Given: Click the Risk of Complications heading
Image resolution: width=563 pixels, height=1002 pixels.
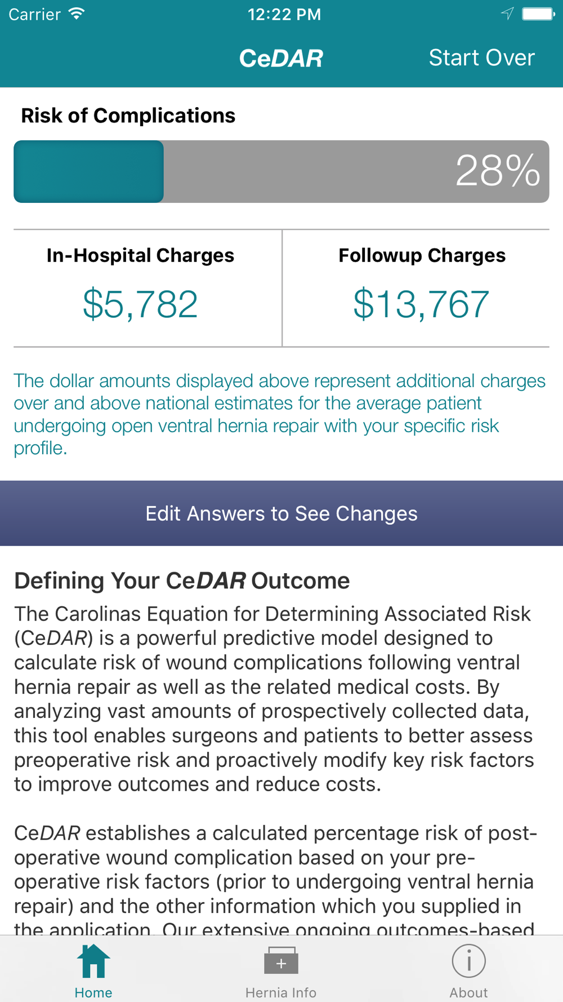Looking at the screenshot, I should coord(128,116).
